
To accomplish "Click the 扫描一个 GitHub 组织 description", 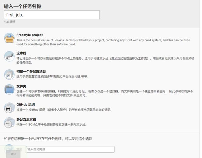I will pyautogui.click(x=64, y=109).
